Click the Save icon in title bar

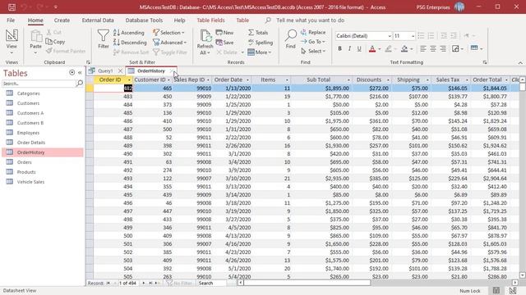pyautogui.click(x=12, y=7)
